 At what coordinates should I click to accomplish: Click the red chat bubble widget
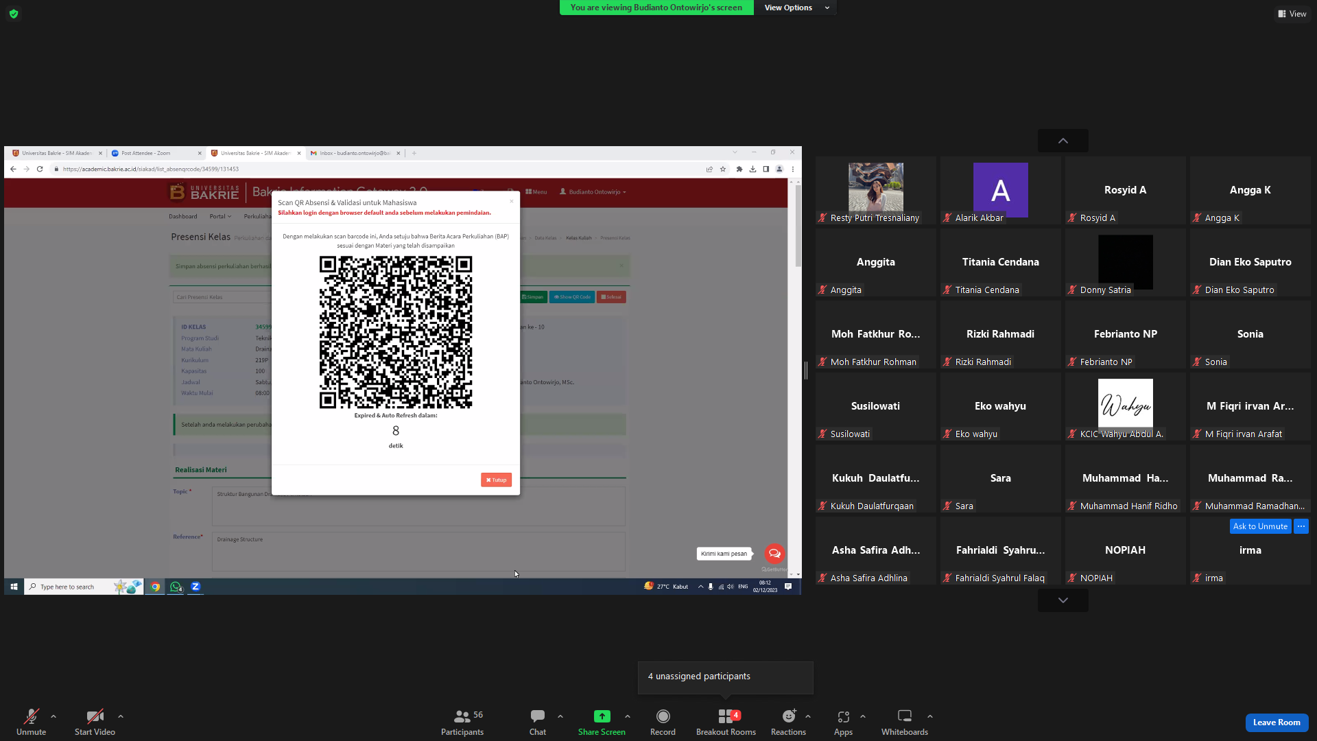(774, 554)
